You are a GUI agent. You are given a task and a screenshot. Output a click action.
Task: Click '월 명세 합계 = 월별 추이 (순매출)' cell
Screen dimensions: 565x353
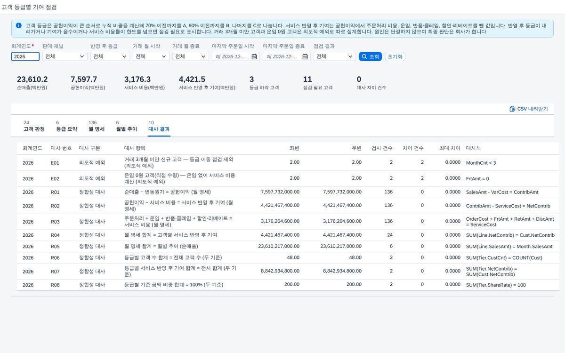[x=161, y=246]
